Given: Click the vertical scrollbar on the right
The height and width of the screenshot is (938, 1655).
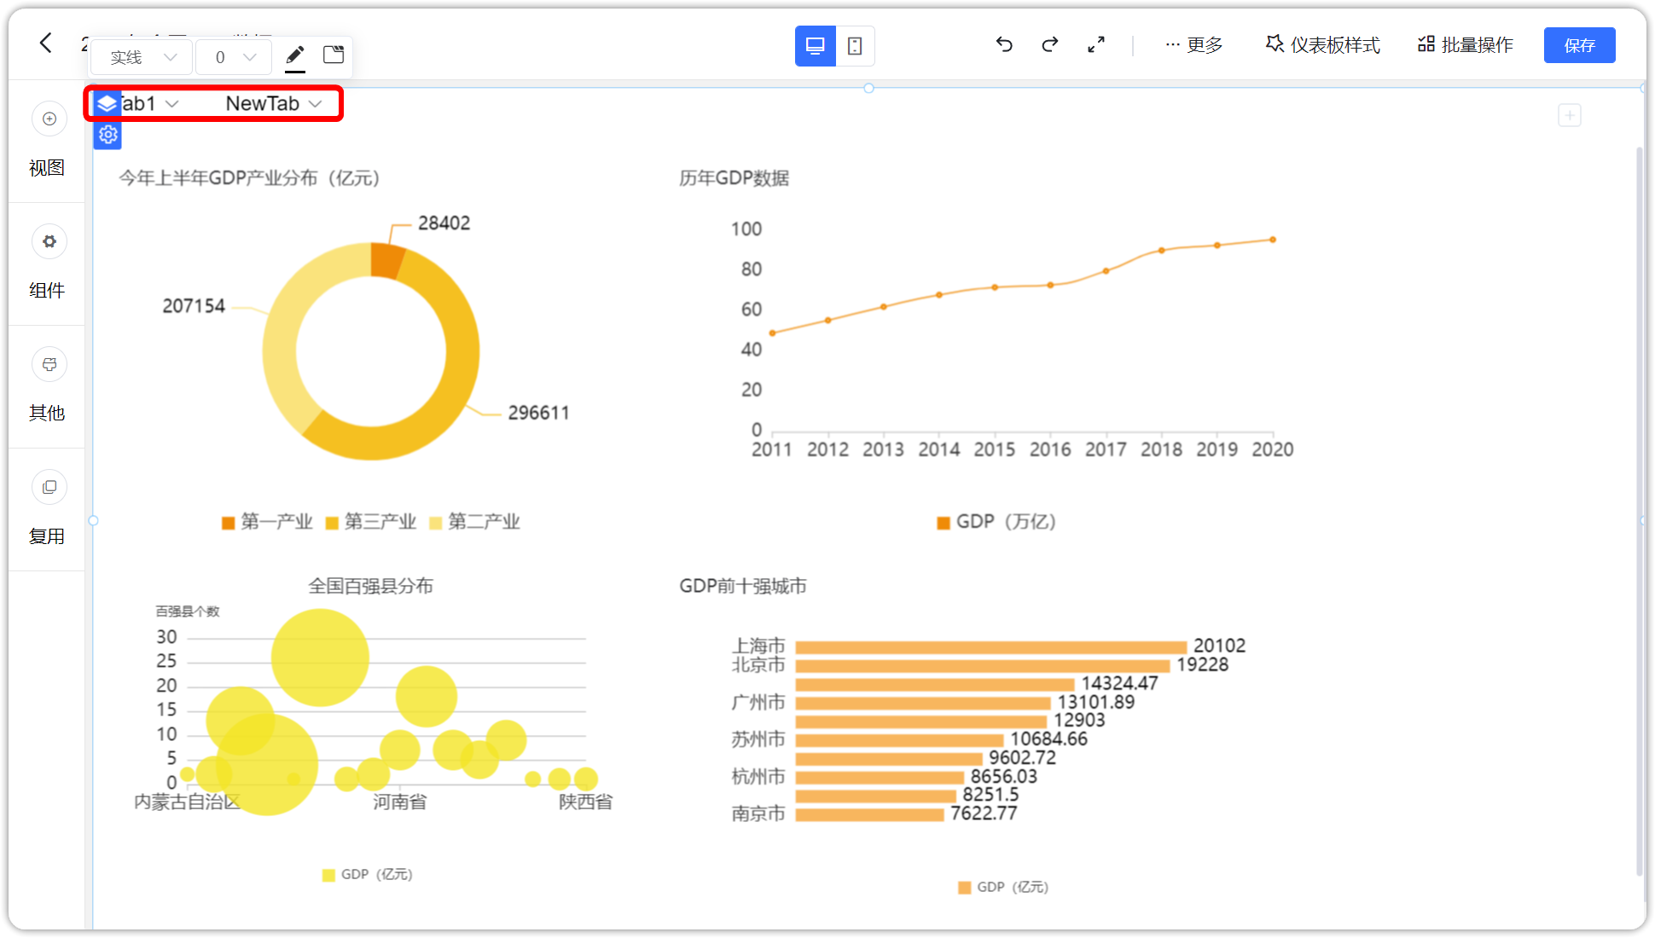Looking at the screenshot, I should point(1639,512).
